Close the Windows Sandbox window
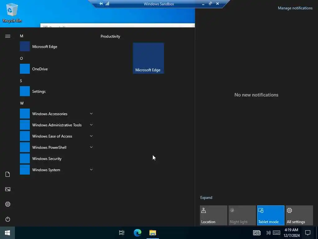The image size is (318, 239). tap(217, 4)
